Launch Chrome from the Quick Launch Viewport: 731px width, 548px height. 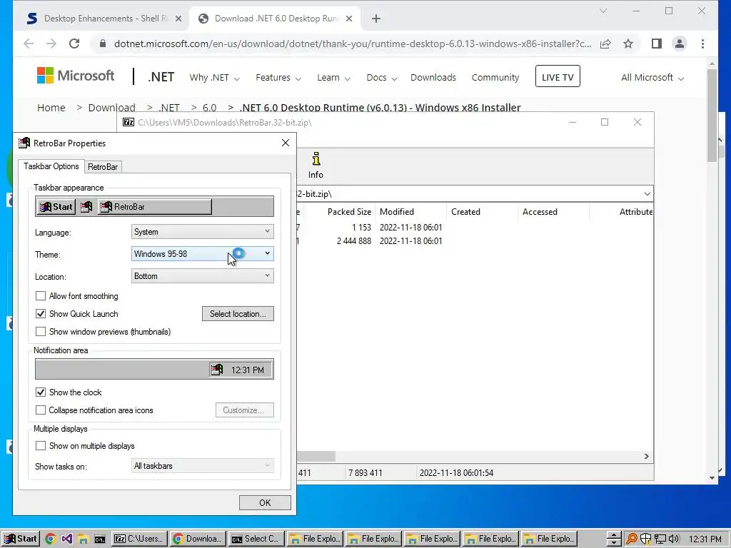(x=51, y=539)
